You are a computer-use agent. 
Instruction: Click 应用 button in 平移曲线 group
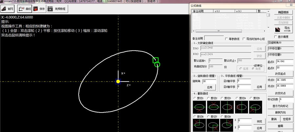pos(259,87)
